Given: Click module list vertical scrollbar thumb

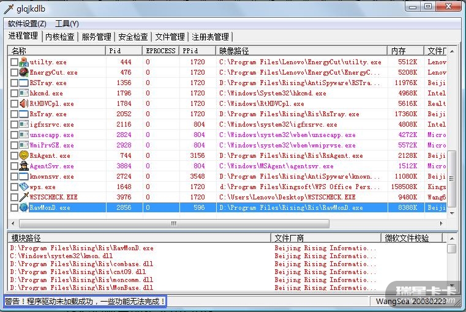Looking at the screenshot, I should (x=452, y=248).
